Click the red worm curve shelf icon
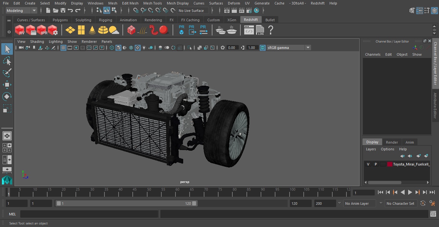This screenshot has width=439, height=227. coord(154,30)
